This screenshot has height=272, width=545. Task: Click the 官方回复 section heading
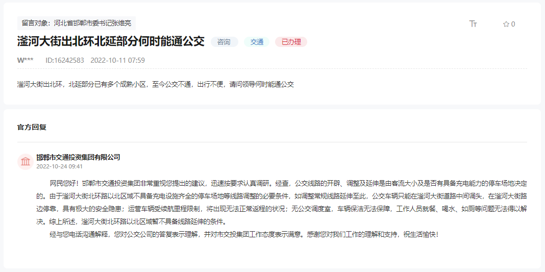pyautogui.click(x=32, y=127)
